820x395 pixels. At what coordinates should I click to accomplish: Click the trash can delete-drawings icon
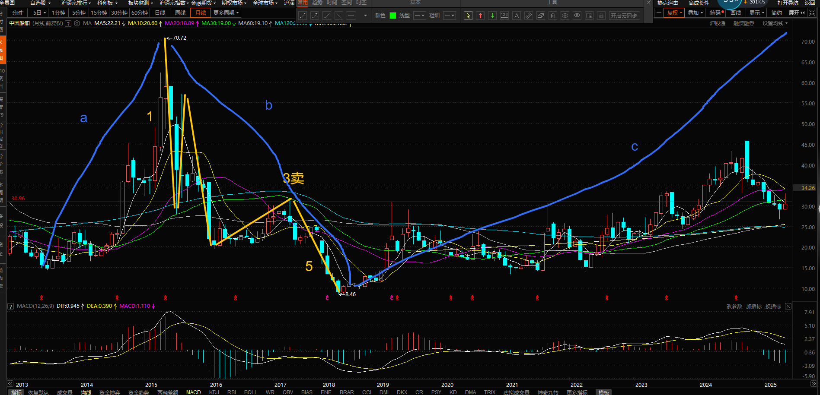click(x=552, y=16)
